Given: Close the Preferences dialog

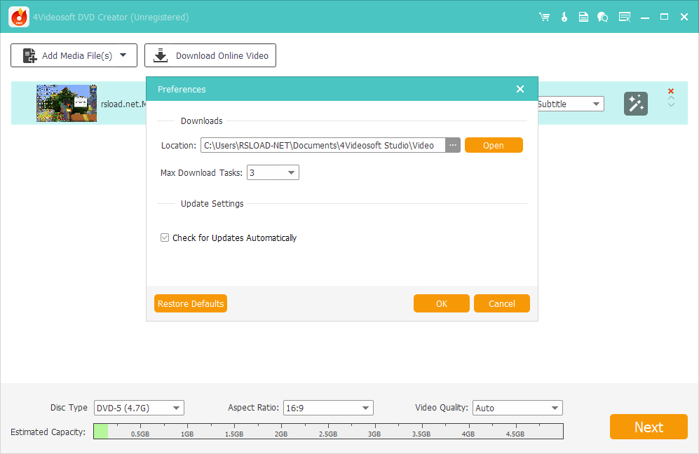Looking at the screenshot, I should click(520, 89).
